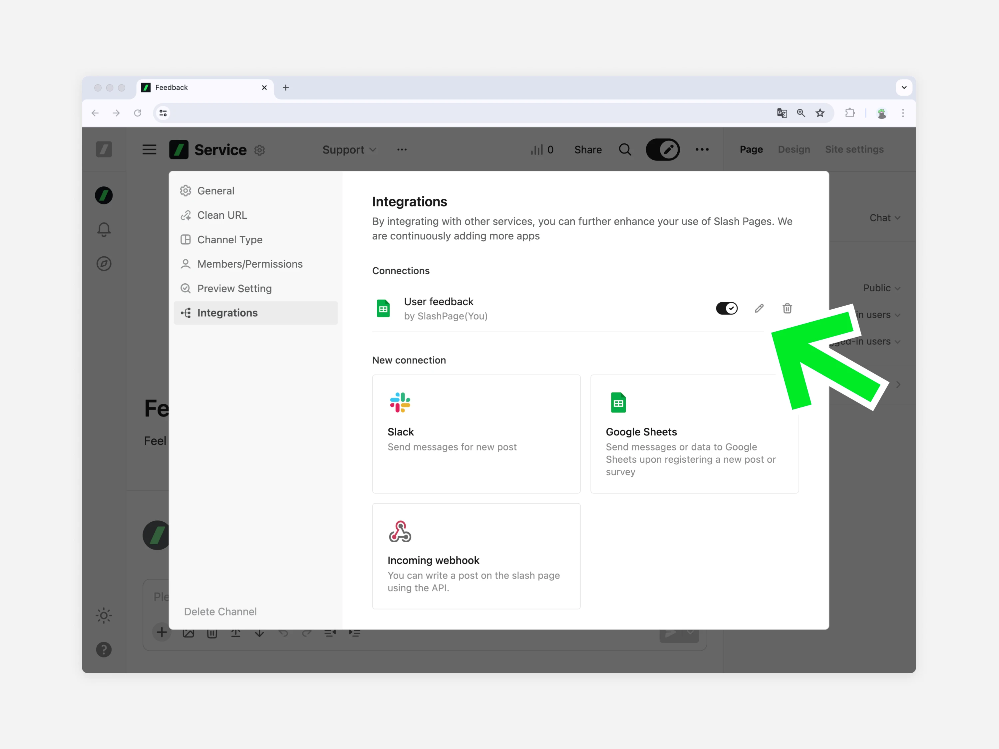Click the browser back arrow
The image size is (999, 749).
pos(95,113)
